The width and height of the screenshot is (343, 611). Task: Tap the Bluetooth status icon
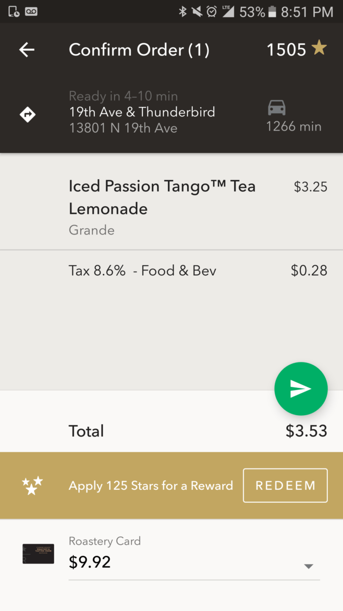coord(183,11)
